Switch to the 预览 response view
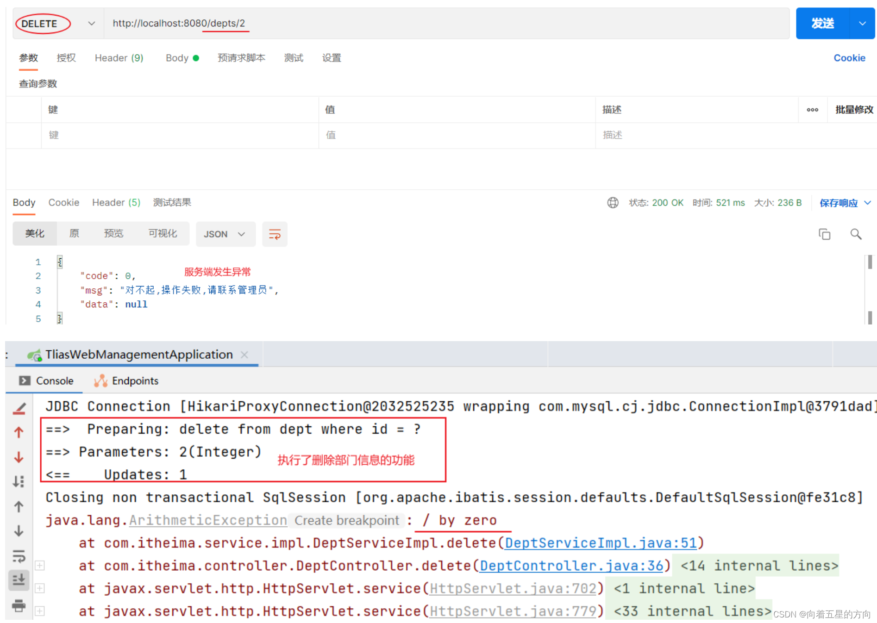This screenshot has width=877, height=623. 113,233
